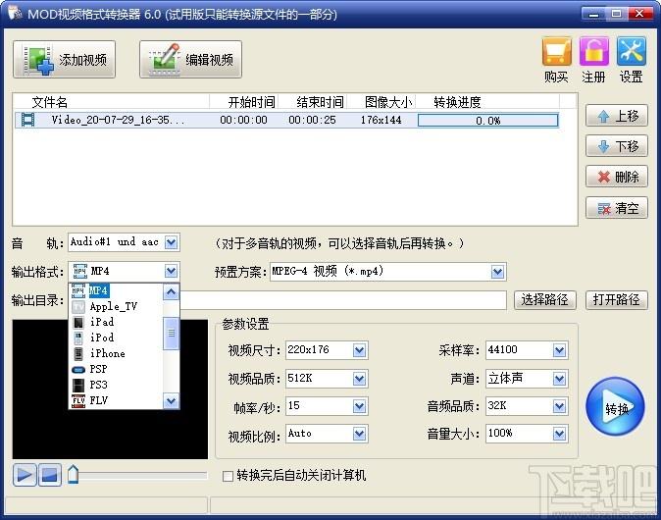661x520 pixels.
Task: Select iPhone from the output format list
Action: pos(108,353)
